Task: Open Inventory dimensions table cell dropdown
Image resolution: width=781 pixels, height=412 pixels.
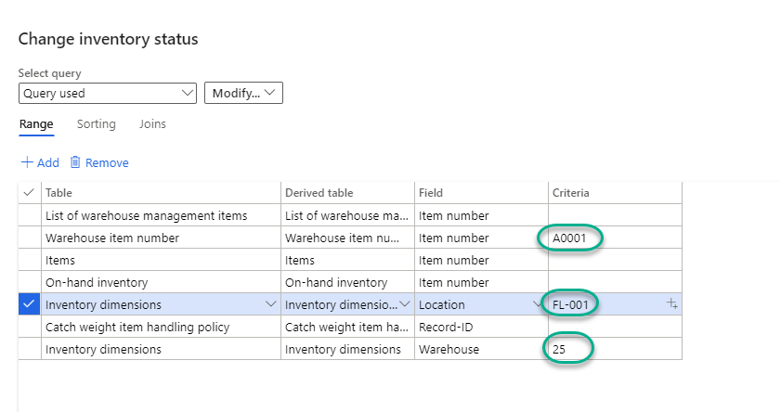Action: (x=270, y=304)
